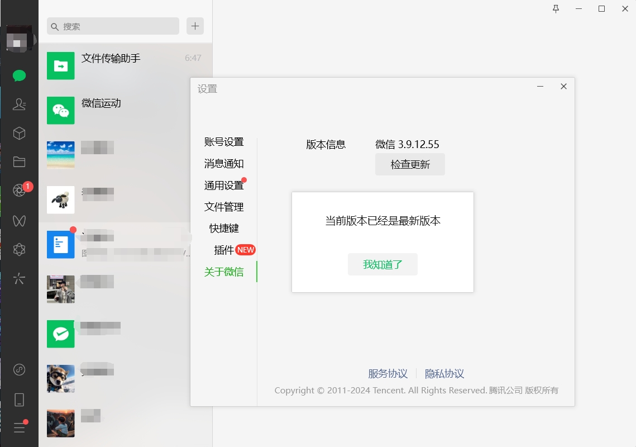This screenshot has width=636, height=447.
Task: Open the Top Stories hexagon icon
Action: (x=19, y=249)
